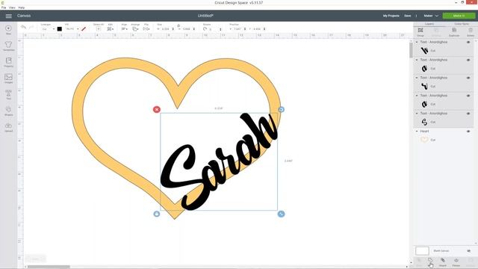Click the black linetype color swatch

coord(60,29)
